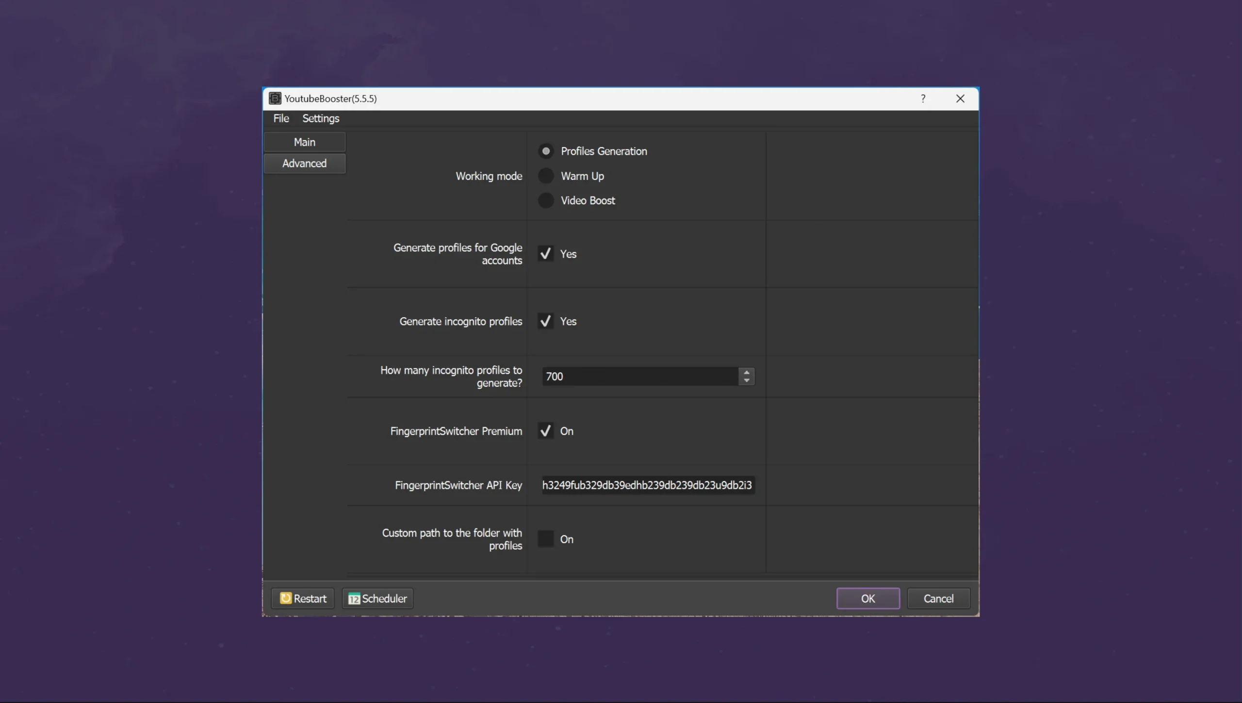Click the Restart button with its refresh icon
The width and height of the screenshot is (1242, 703).
[303, 598]
